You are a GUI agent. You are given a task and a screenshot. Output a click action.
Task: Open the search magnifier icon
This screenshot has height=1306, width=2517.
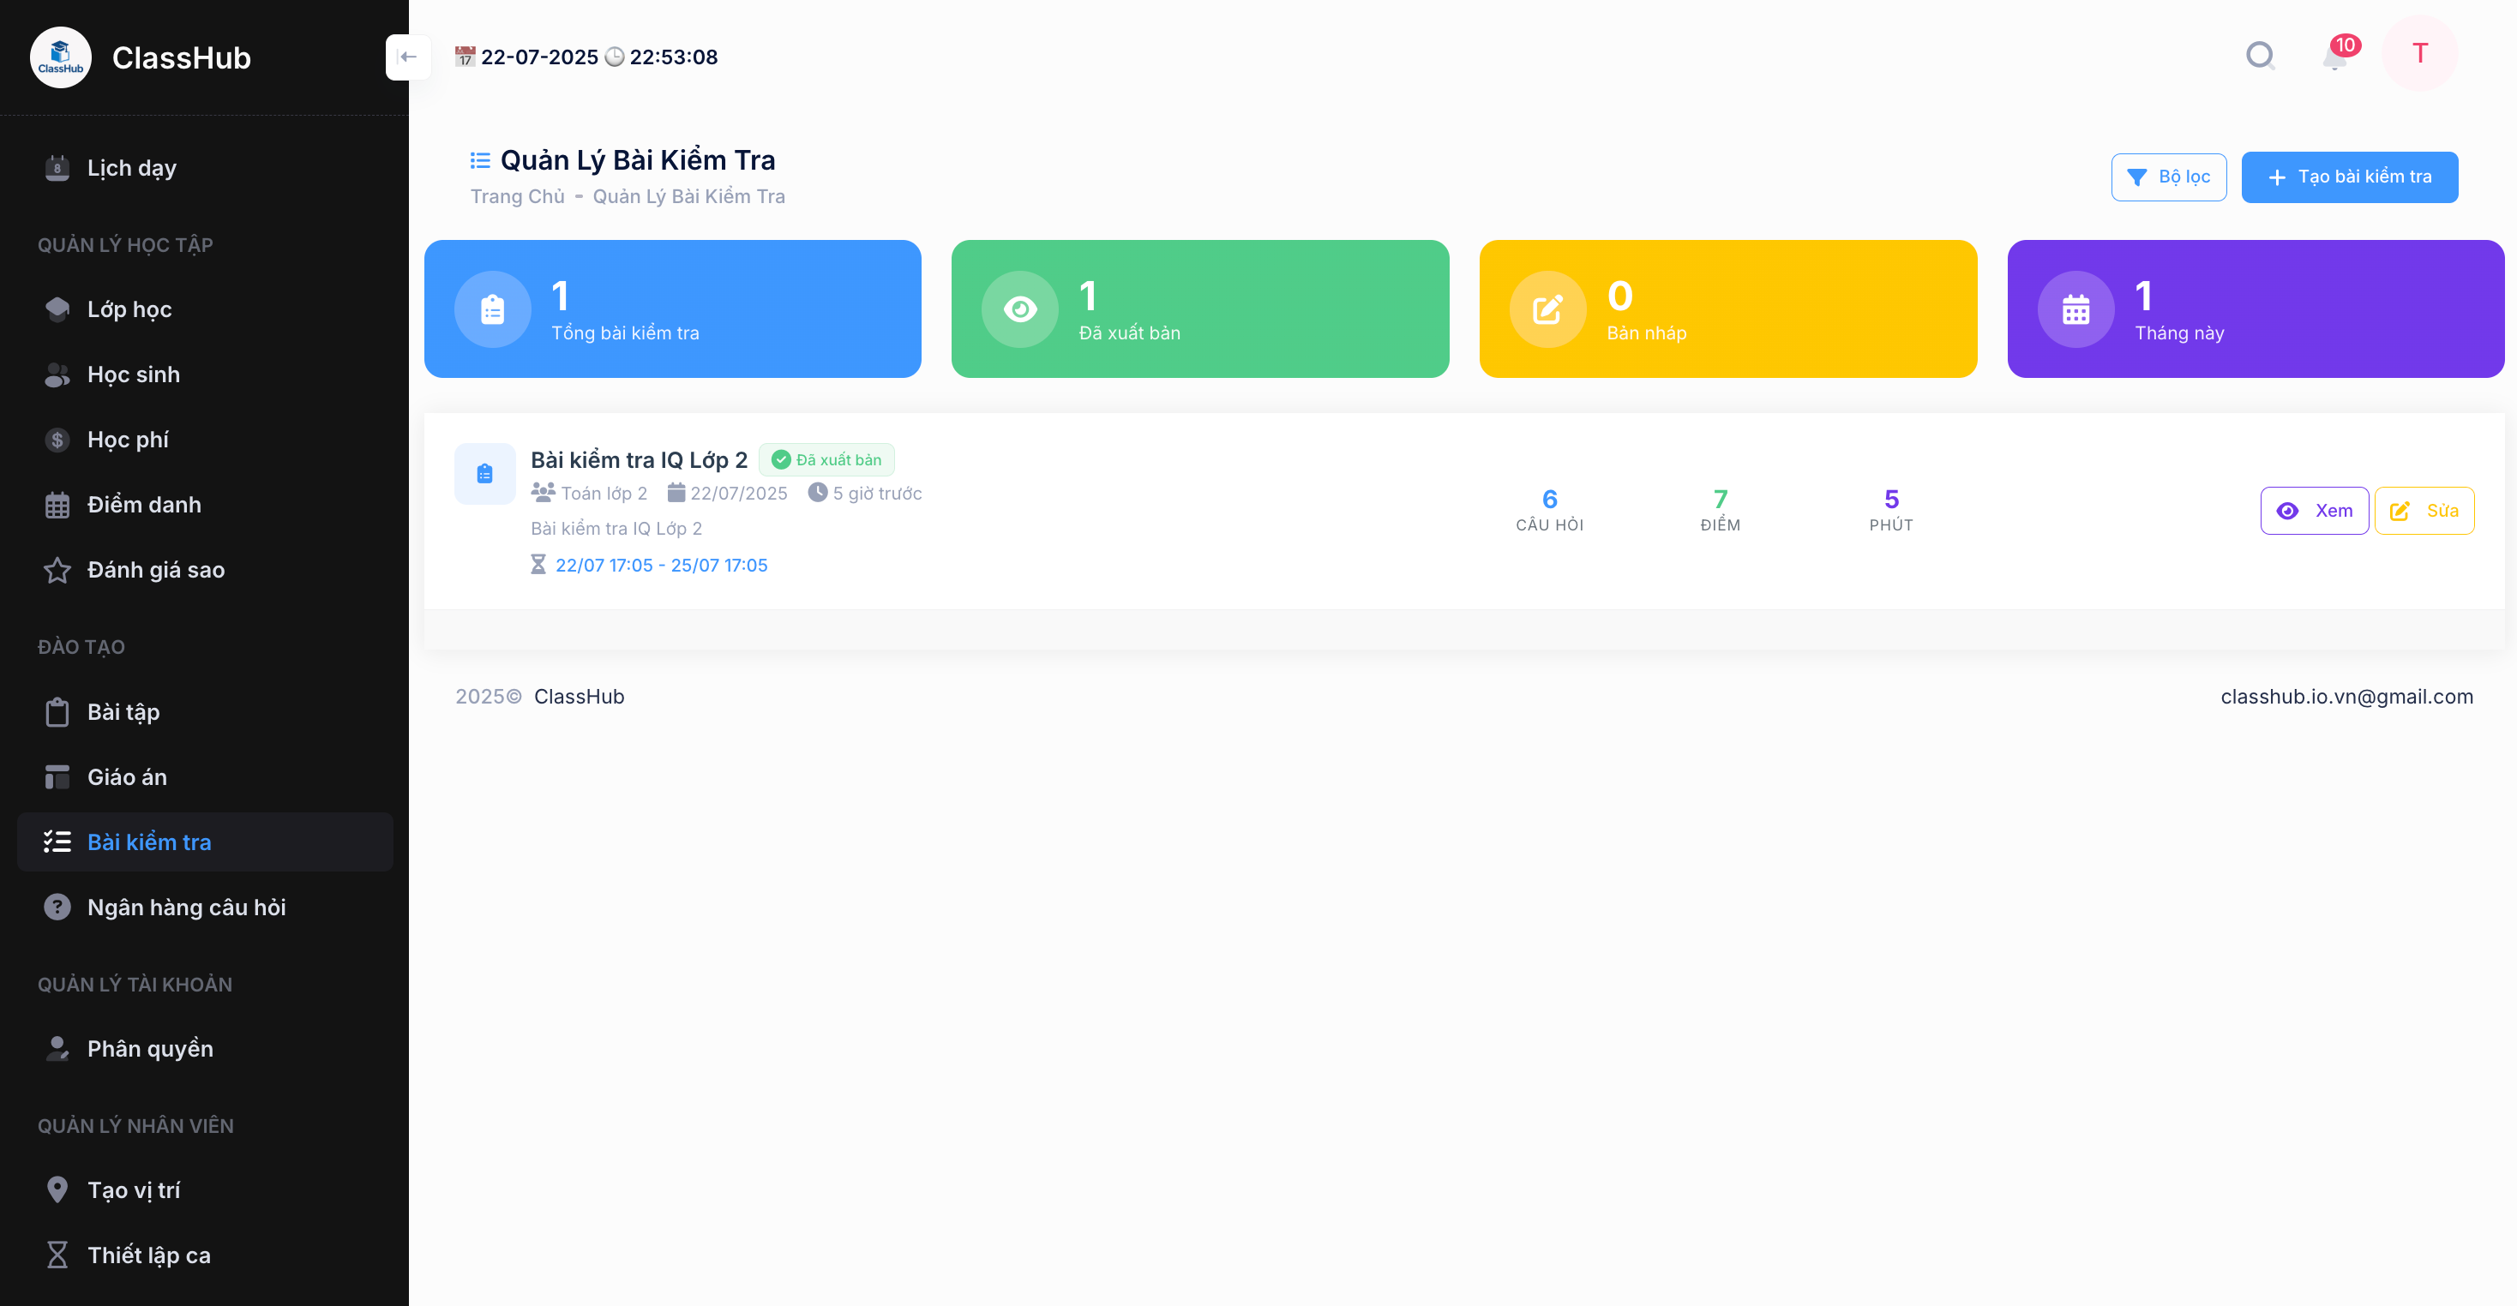coord(2261,56)
